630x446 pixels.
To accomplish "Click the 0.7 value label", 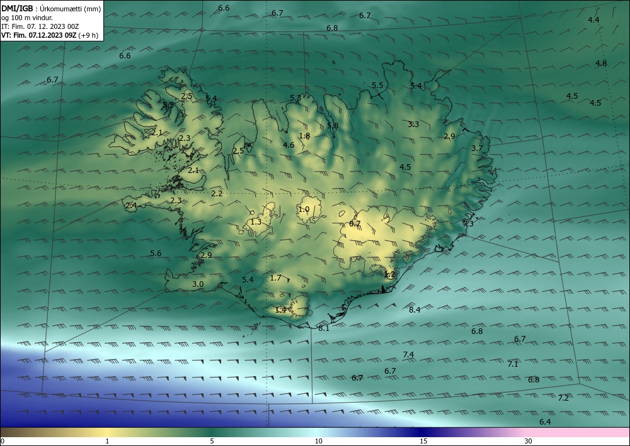I will (x=355, y=224).
